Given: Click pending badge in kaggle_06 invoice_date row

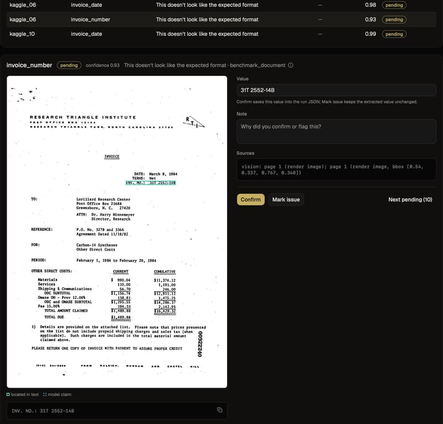Looking at the screenshot, I should pyautogui.click(x=394, y=5).
